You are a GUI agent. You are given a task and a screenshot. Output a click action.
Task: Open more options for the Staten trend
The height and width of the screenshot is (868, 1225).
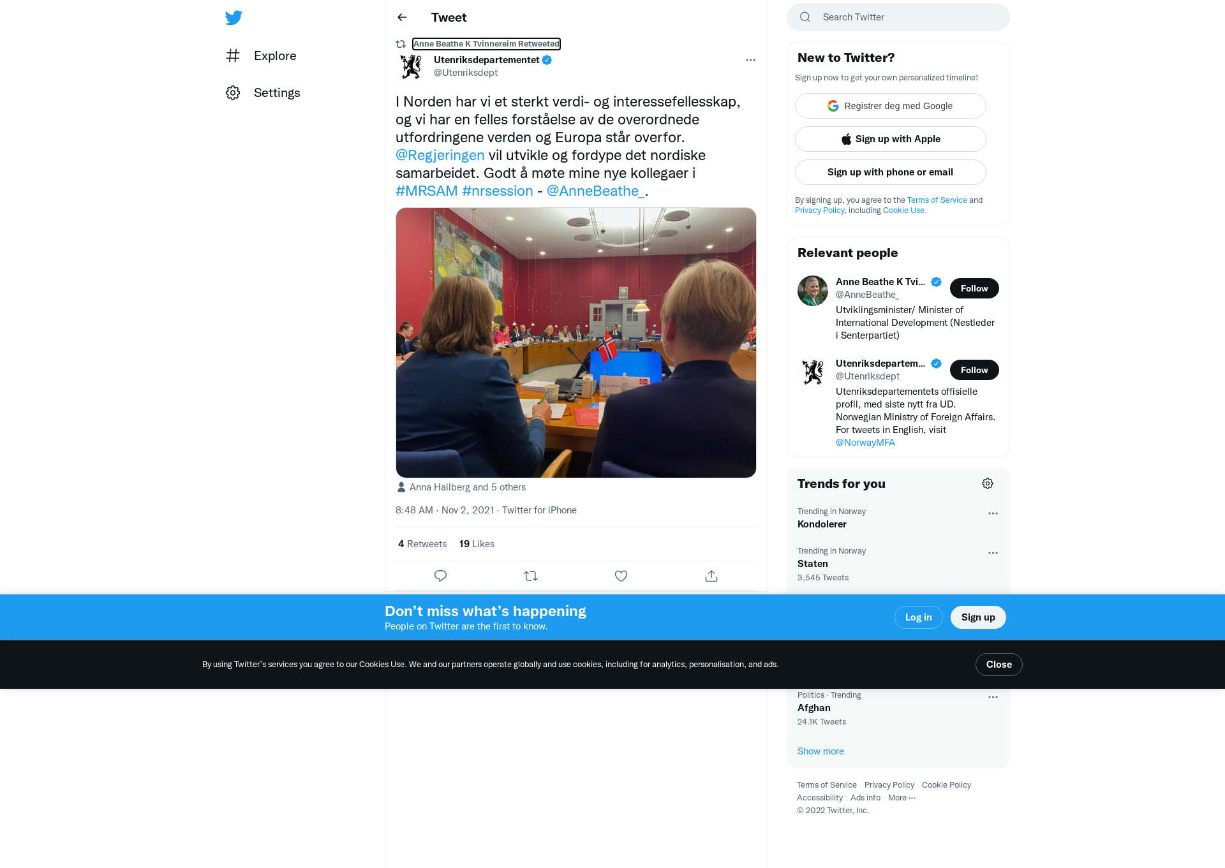(993, 553)
